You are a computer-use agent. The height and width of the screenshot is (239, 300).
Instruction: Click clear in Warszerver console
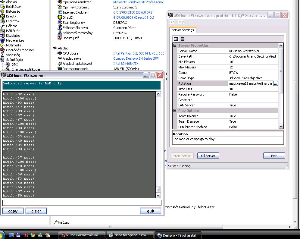(36, 211)
